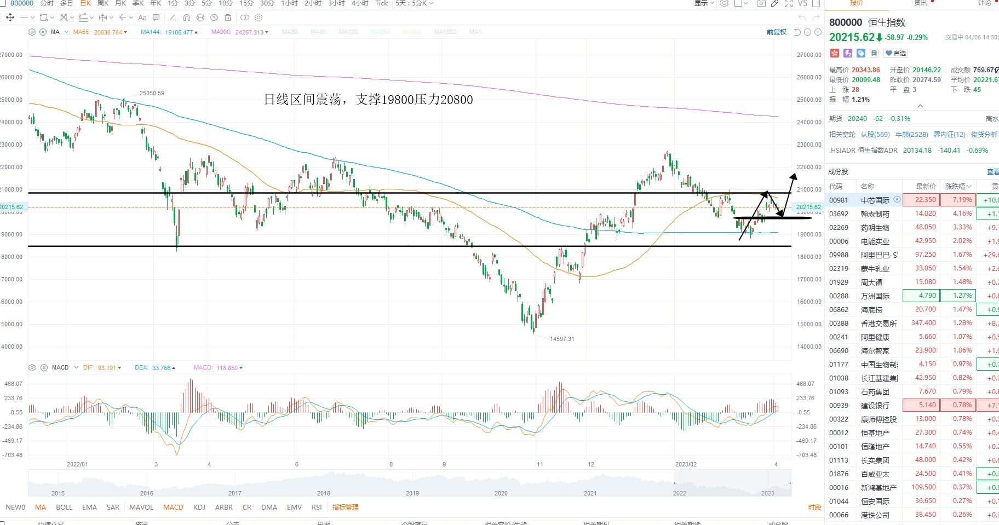The width and height of the screenshot is (999, 525).
Task: Switch to 日K daily candlestick period
Action: click(x=85, y=3)
